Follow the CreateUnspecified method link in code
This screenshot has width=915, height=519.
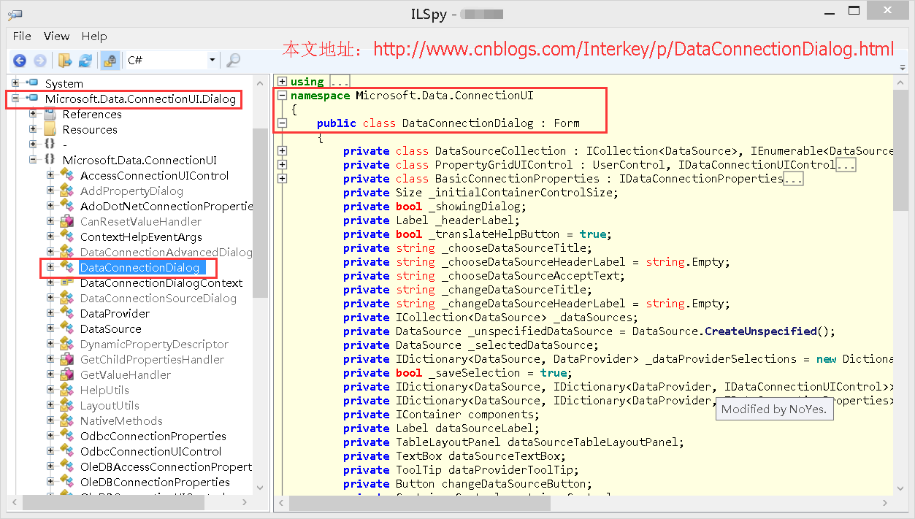point(760,331)
